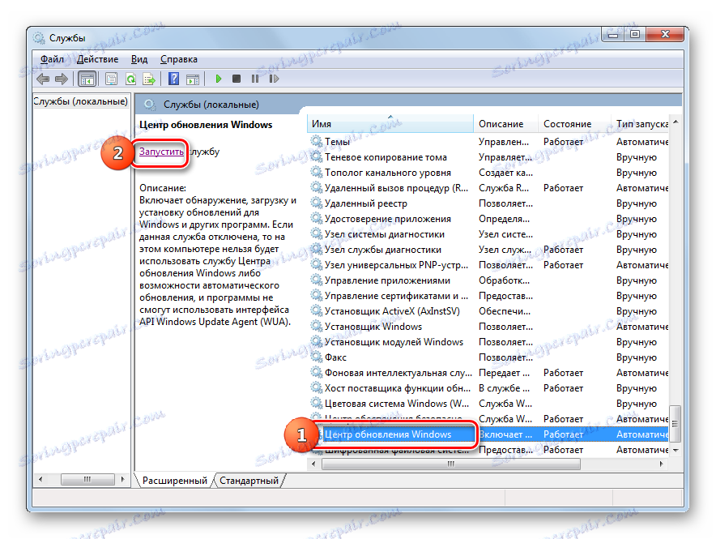This screenshot has height=539, width=716.
Task: Select Удаленный реестр service
Action: click(x=488, y=203)
